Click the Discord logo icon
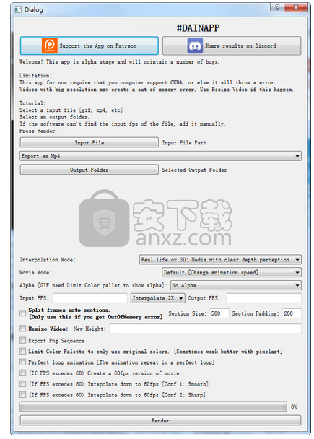The height and width of the screenshot is (439, 314). pos(195,46)
